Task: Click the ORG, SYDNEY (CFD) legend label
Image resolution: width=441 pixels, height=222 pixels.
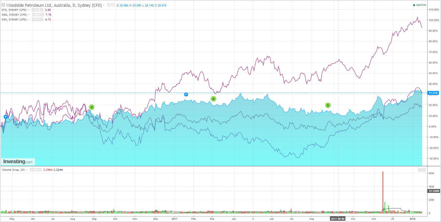Action: click(14, 15)
